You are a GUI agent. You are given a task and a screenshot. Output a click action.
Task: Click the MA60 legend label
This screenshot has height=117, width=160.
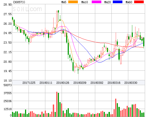129,2
